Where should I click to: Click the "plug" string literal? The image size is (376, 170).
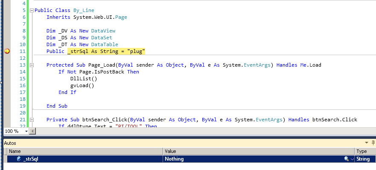pos(136,51)
